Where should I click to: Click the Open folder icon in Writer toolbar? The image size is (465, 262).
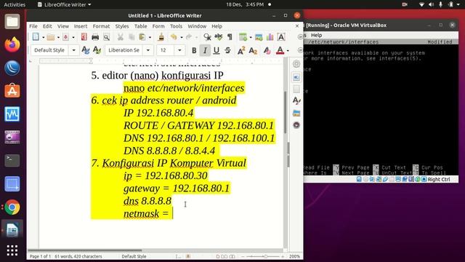51,37
